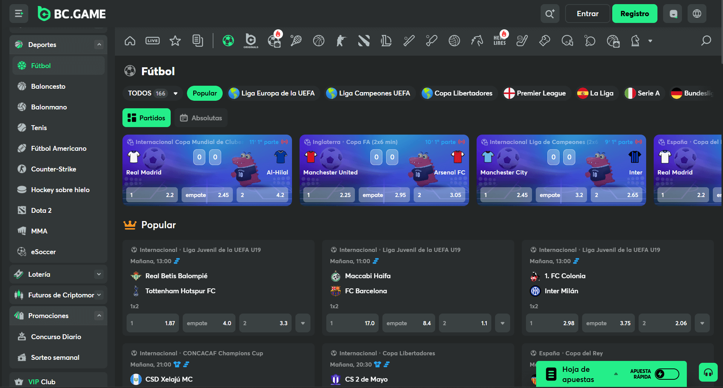Open the Home icon in sports toolbar

pyautogui.click(x=130, y=41)
